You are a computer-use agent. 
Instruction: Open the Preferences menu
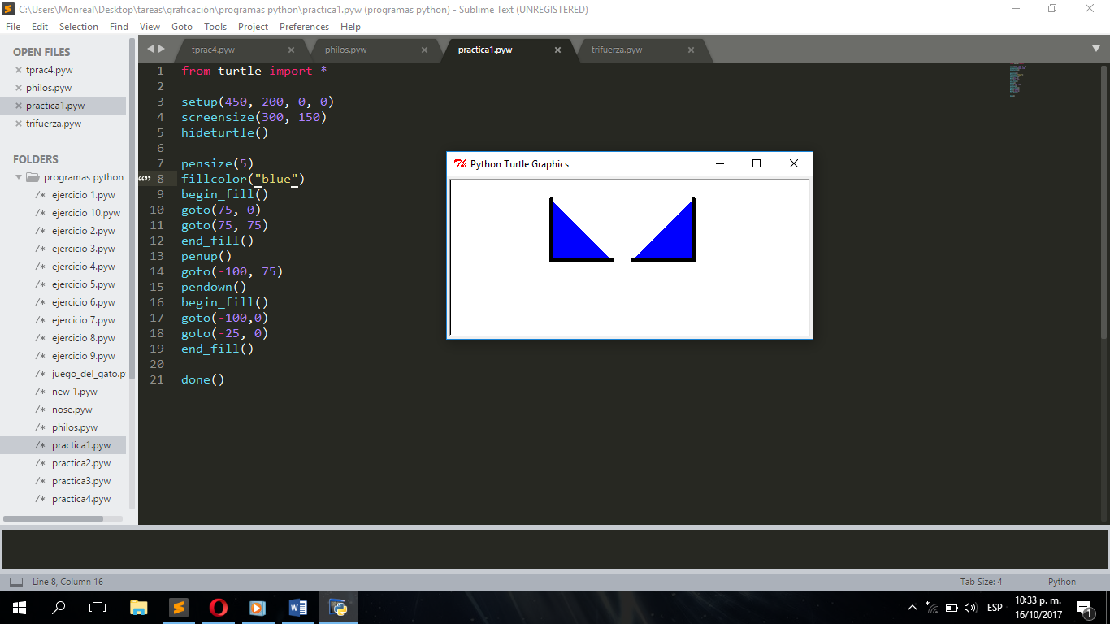(x=304, y=26)
